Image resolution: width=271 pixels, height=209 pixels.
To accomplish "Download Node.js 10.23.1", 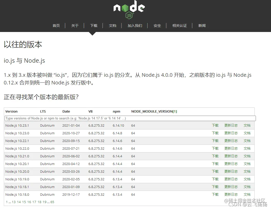I will 215,125.
